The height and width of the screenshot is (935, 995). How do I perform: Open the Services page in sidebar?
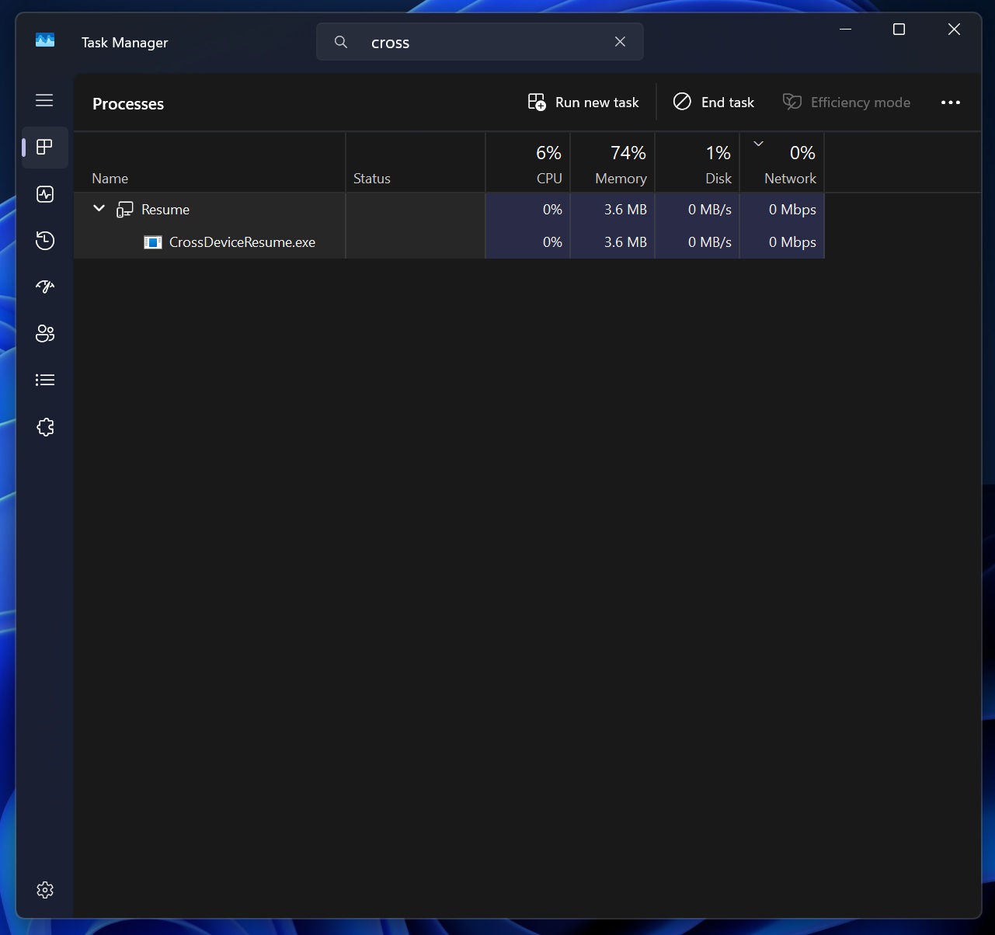tap(44, 426)
